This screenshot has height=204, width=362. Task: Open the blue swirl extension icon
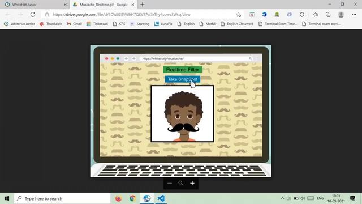pyautogui.click(x=264, y=14)
